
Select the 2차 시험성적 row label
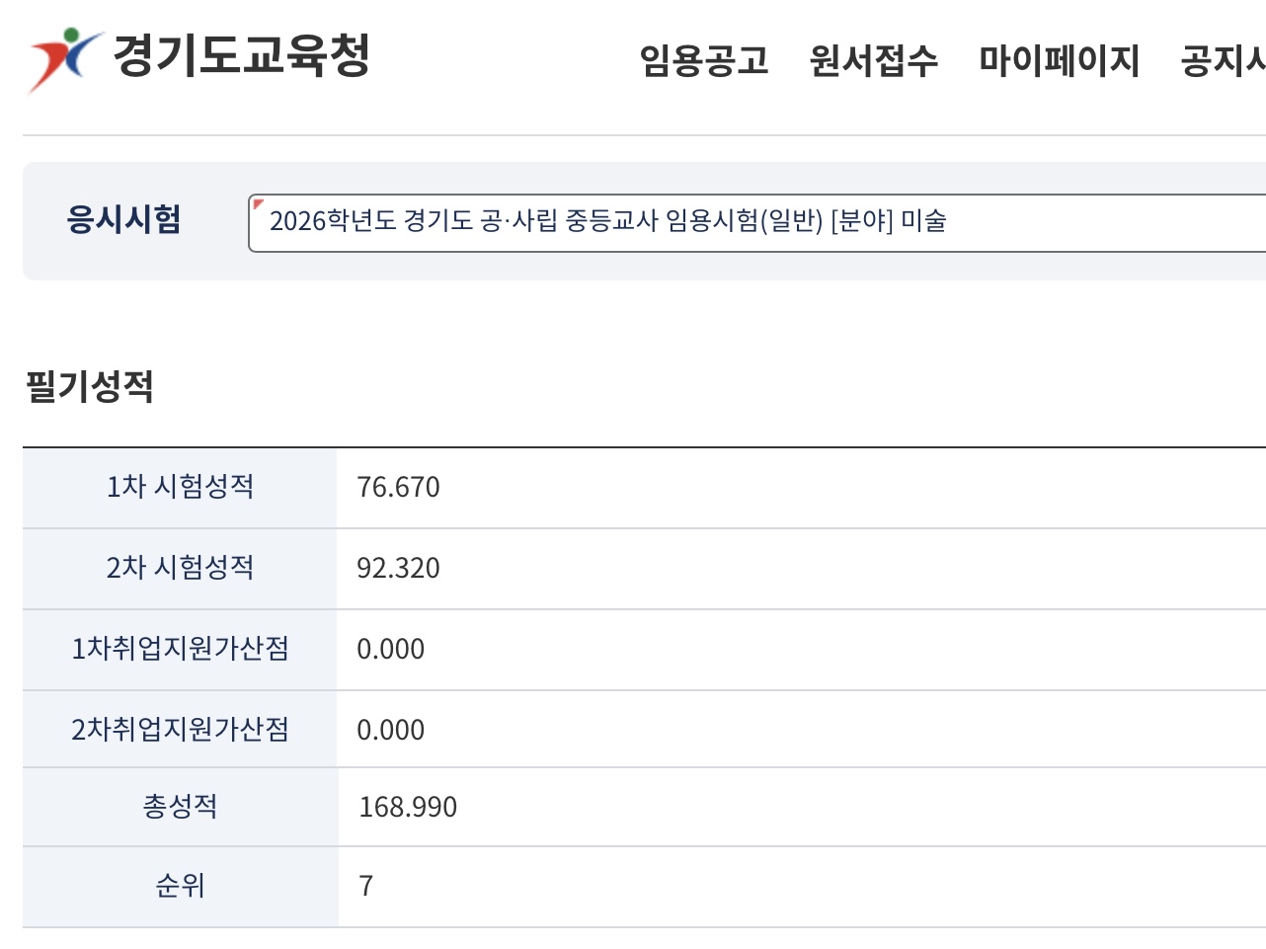pos(180,568)
